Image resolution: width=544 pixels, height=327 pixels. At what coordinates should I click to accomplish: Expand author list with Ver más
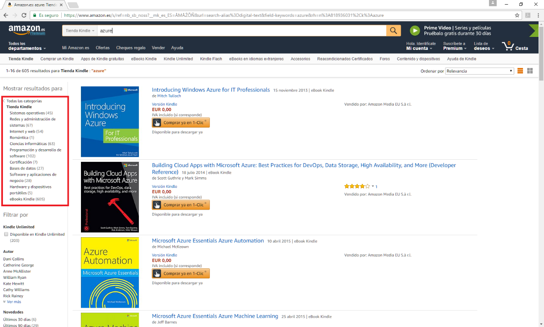click(13, 302)
